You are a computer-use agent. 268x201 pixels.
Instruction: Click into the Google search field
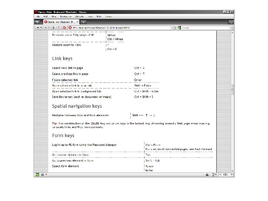(x=205, y=28)
